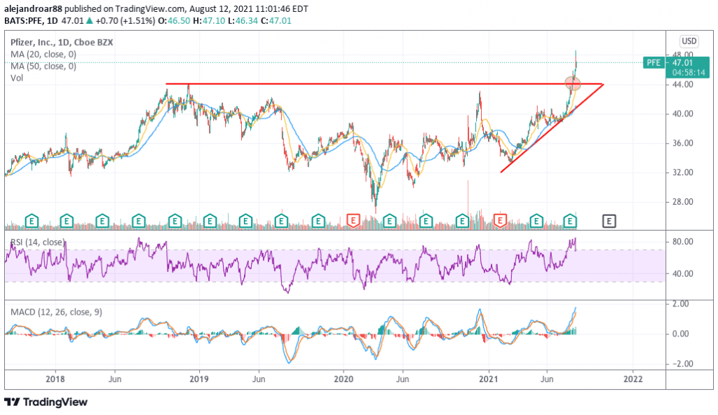The width and height of the screenshot is (718, 415).
Task: Select the RSI (14, close) indicator label
Action: 38,242
